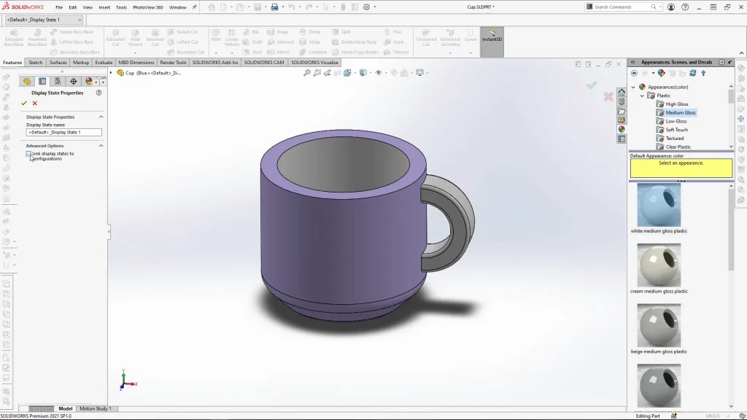Screen dimensions: 747x420
Task: Accept with the green checkmark in the property panel
Action: [x=24, y=104]
